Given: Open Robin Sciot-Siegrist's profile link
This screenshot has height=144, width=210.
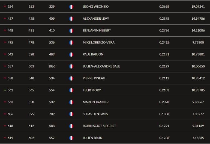Looking at the screenshot, I should coord(99,126).
